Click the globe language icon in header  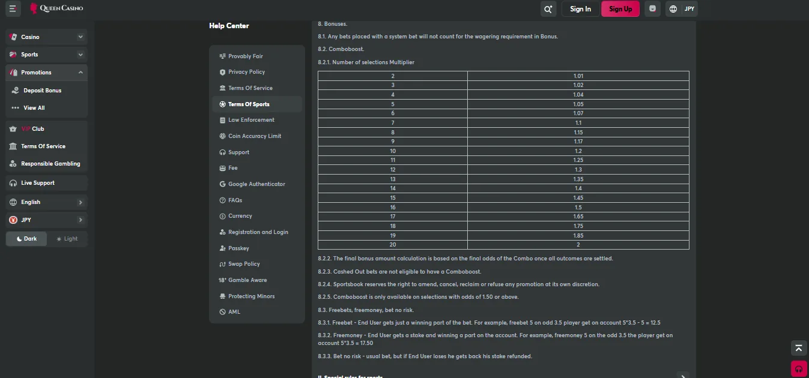[673, 9]
